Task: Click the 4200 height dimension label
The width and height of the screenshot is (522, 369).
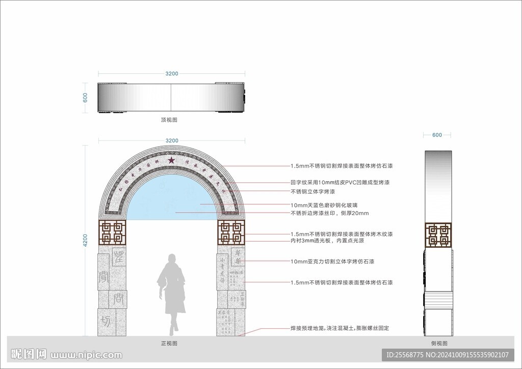Action: click(85, 240)
